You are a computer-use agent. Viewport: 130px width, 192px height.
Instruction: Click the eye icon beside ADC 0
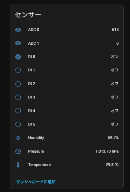18,30
